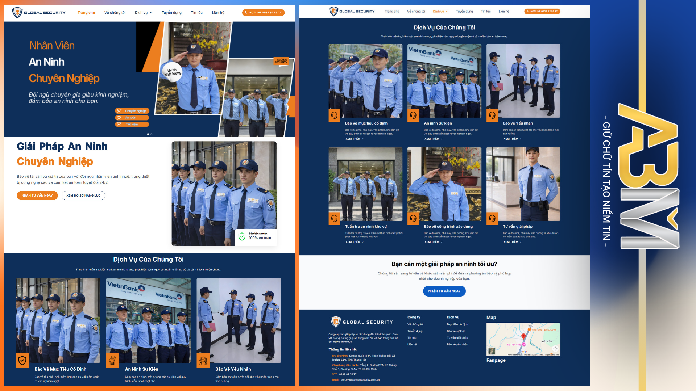Click XEM HỒ SƠ NĂNG LỰC button
This screenshot has width=696, height=391.
83,195
